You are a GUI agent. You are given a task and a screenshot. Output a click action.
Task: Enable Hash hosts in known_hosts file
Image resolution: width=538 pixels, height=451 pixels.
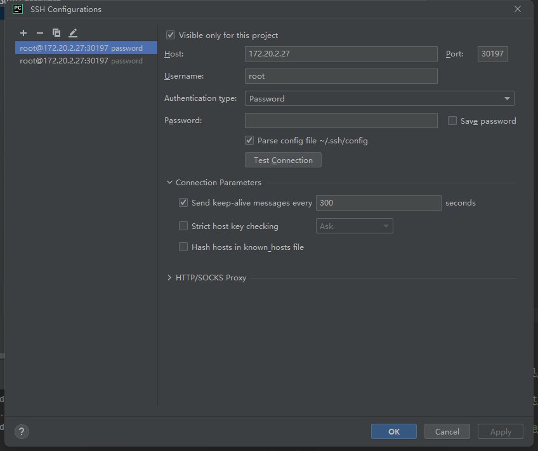click(183, 247)
